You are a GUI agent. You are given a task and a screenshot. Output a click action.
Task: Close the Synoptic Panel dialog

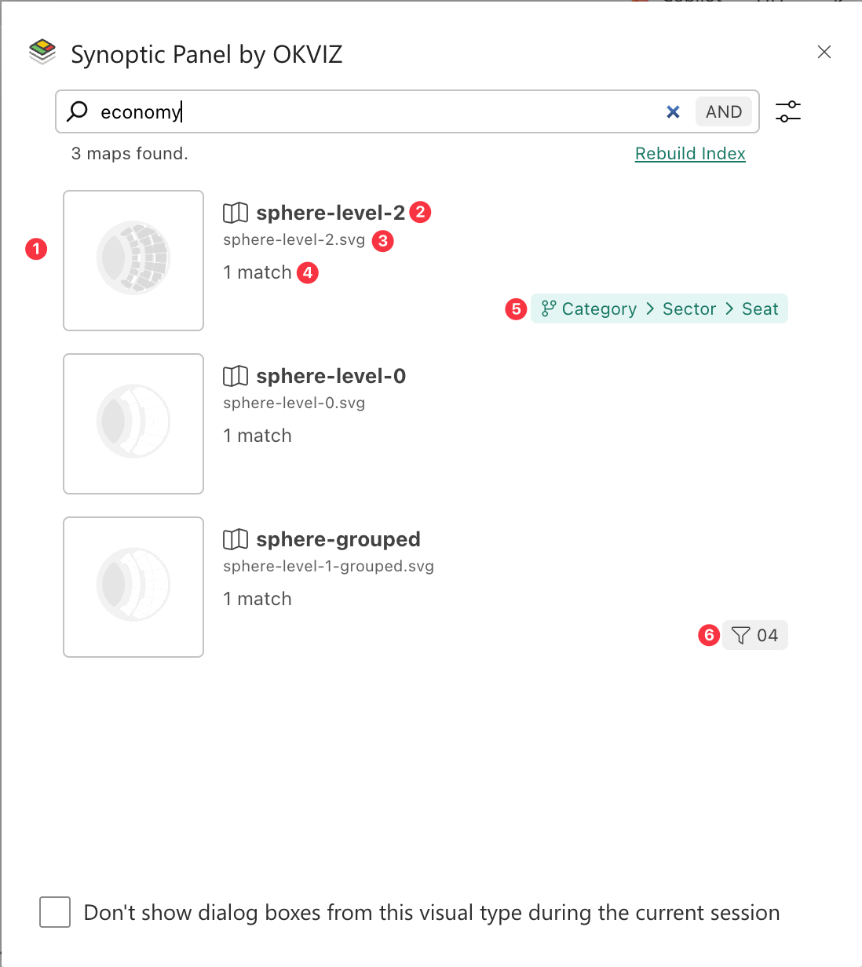pyautogui.click(x=824, y=52)
